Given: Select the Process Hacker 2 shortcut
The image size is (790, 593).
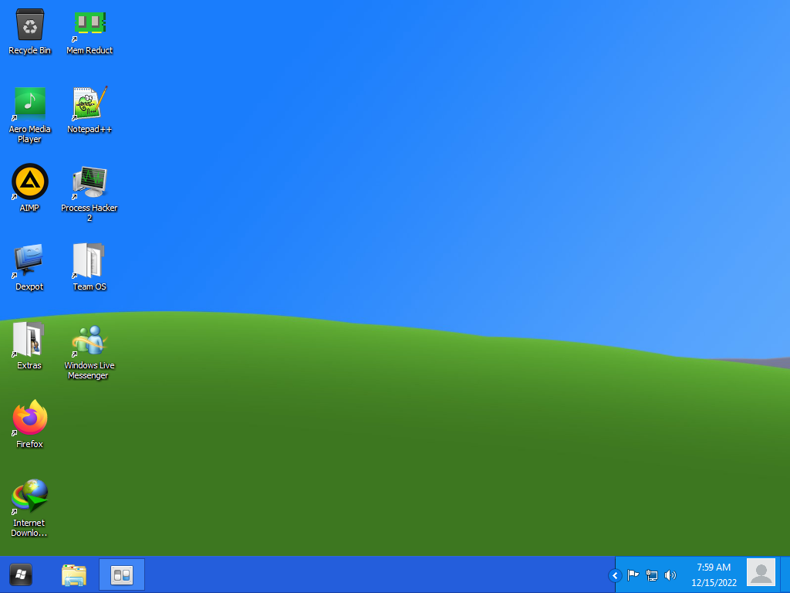Looking at the screenshot, I should (x=89, y=194).
